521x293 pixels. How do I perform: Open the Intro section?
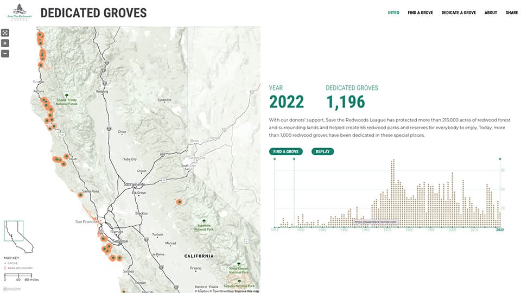393,12
